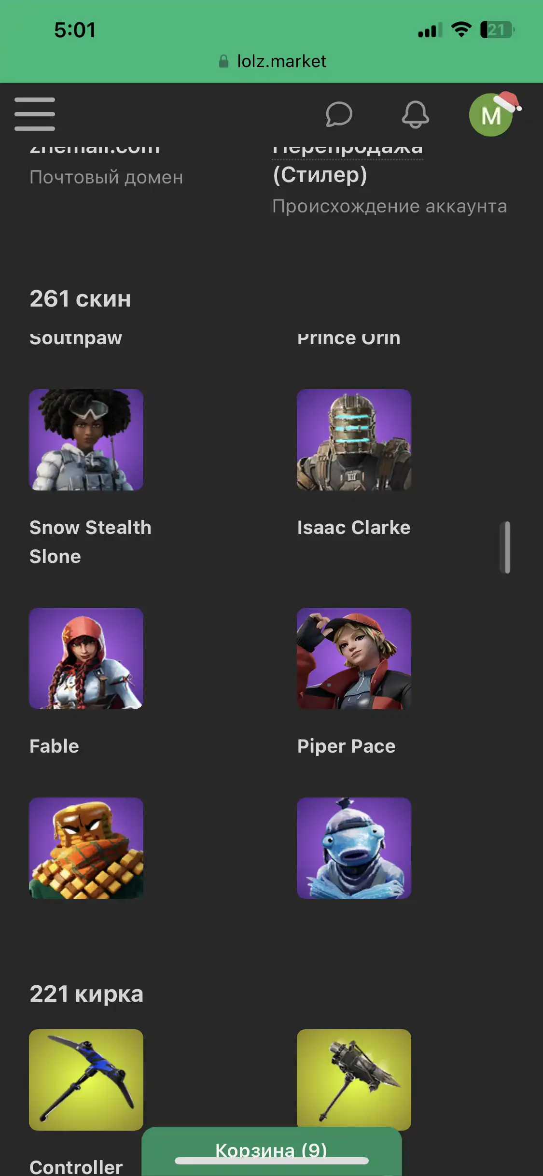Select the Isaac Clarke skin image

(354, 440)
